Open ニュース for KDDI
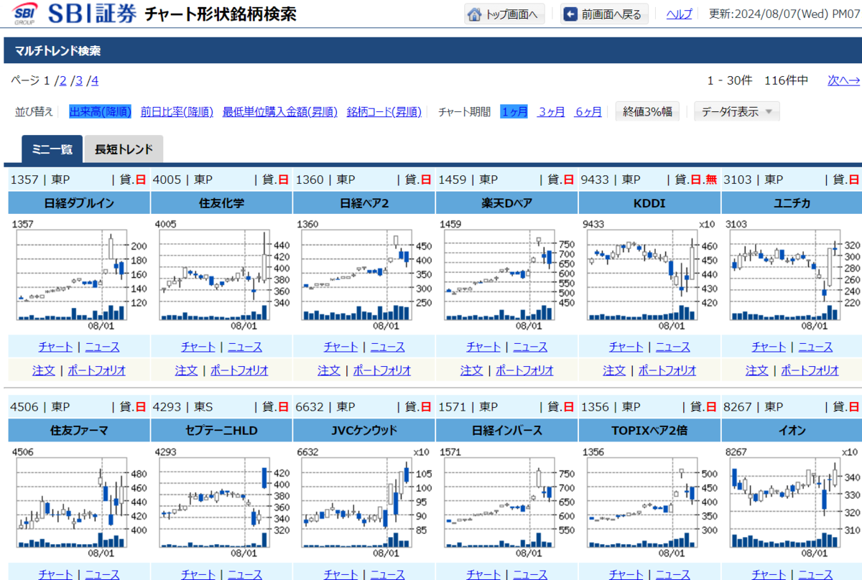The height and width of the screenshot is (580, 862). click(x=672, y=346)
